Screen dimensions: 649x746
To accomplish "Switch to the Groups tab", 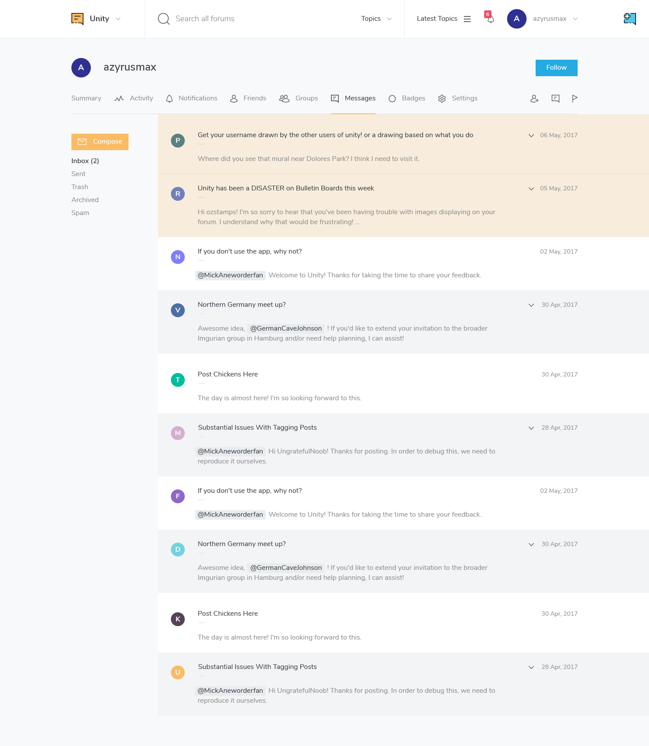I will tap(299, 98).
